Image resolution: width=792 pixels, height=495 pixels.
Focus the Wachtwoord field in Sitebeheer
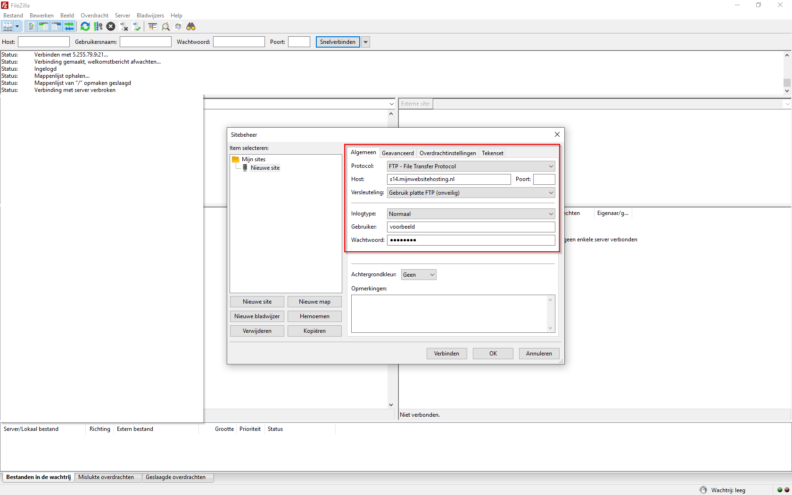(471, 240)
